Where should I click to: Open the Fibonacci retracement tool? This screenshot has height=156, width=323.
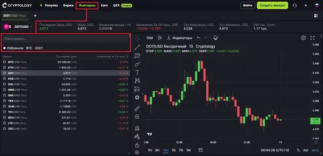tap(137, 56)
